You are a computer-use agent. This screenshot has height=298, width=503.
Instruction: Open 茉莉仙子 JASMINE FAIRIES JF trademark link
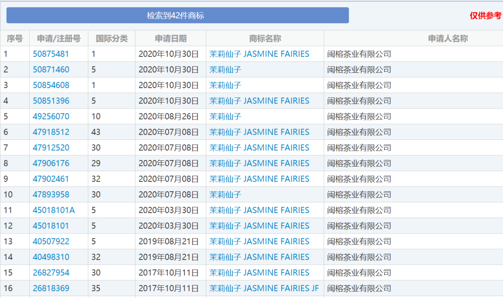coord(264,288)
